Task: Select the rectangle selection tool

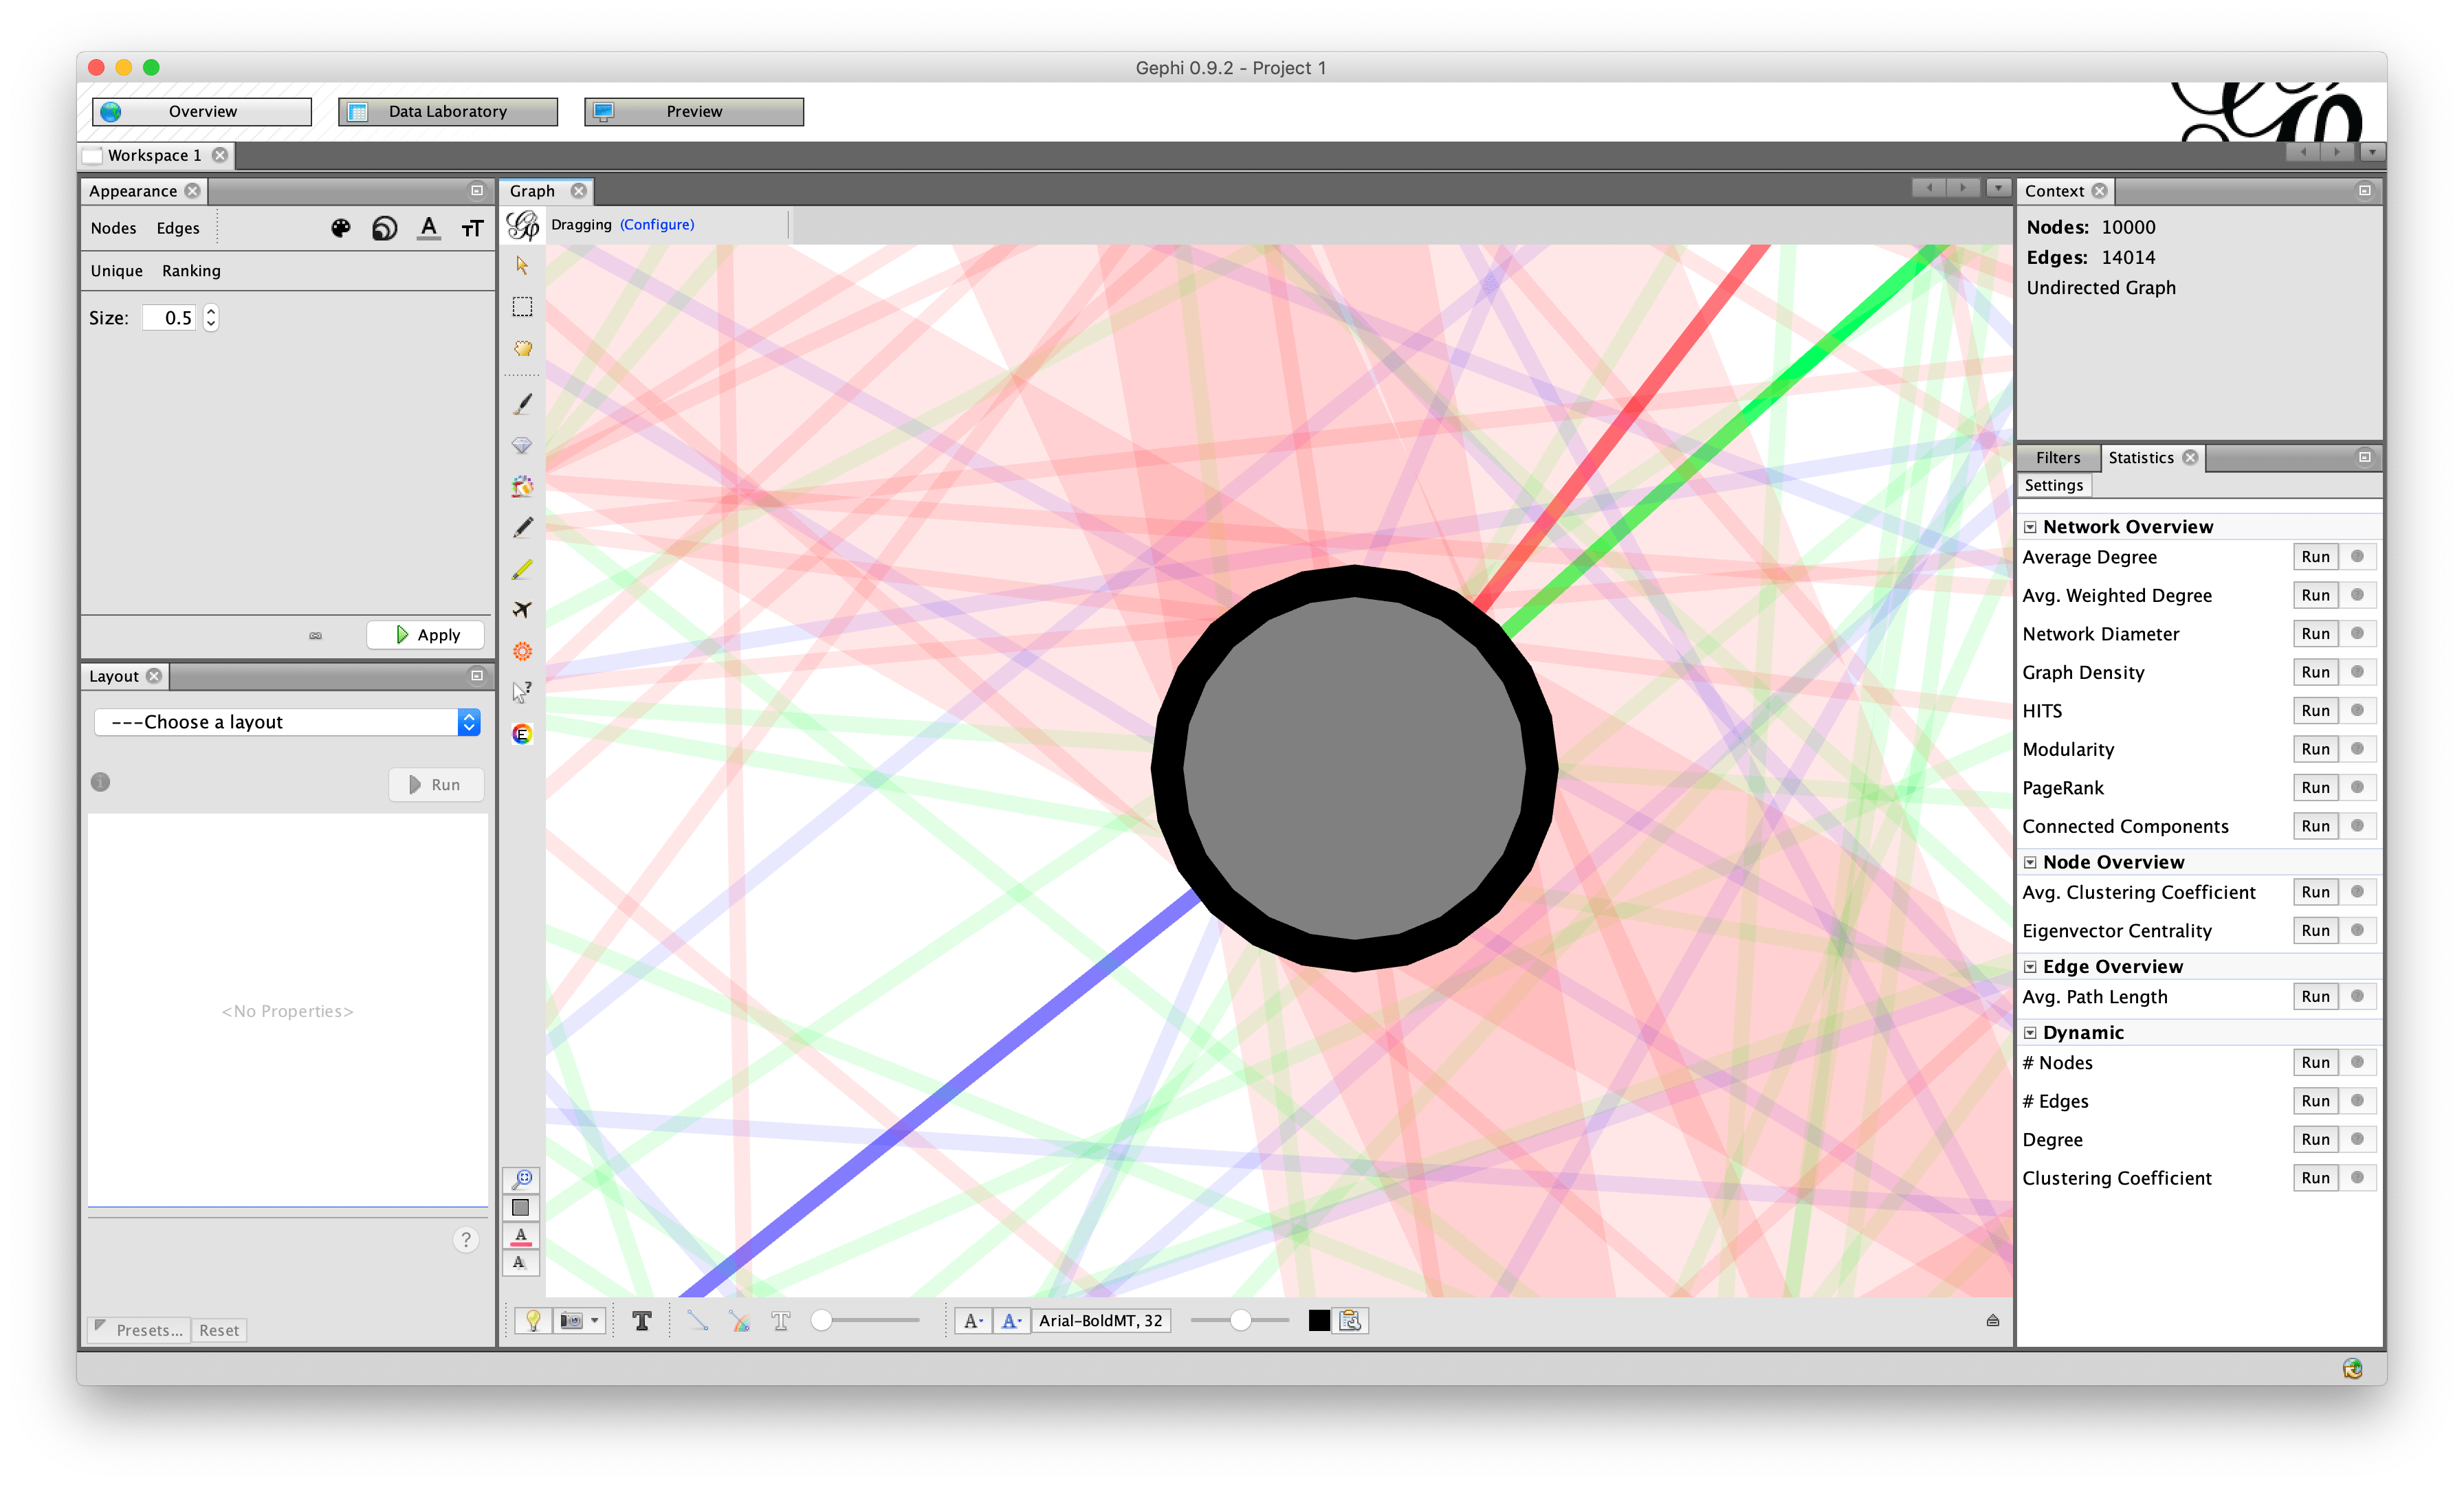Action: [x=522, y=306]
